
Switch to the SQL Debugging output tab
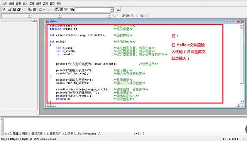(87, 134)
